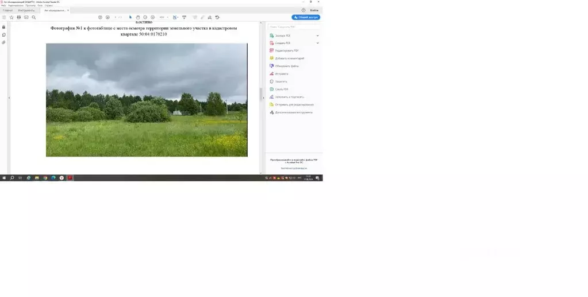Click the zoom out minus icon
The height and width of the screenshot is (297, 588).
pyautogui.click(x=145, y=17)
